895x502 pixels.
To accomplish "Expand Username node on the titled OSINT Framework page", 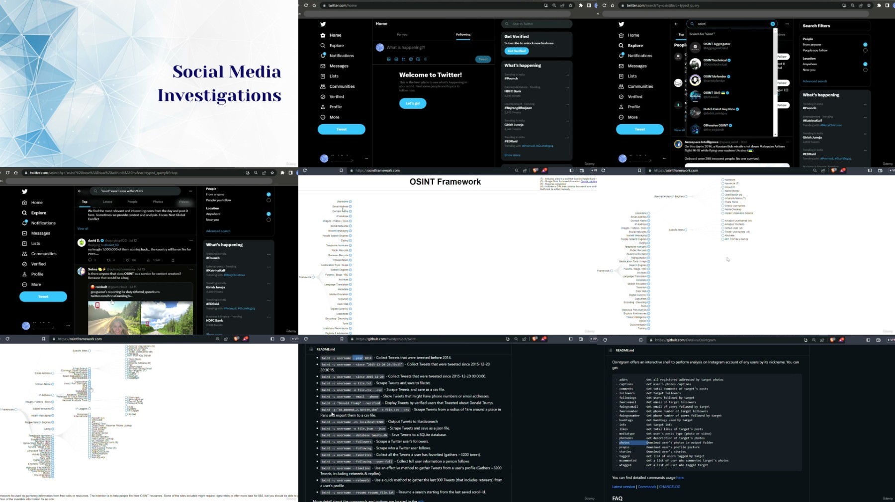I will click(x=350, y=202).
